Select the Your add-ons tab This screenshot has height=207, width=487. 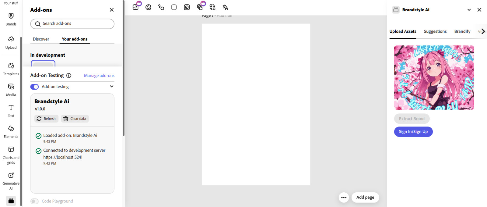[x=75, y=39]
